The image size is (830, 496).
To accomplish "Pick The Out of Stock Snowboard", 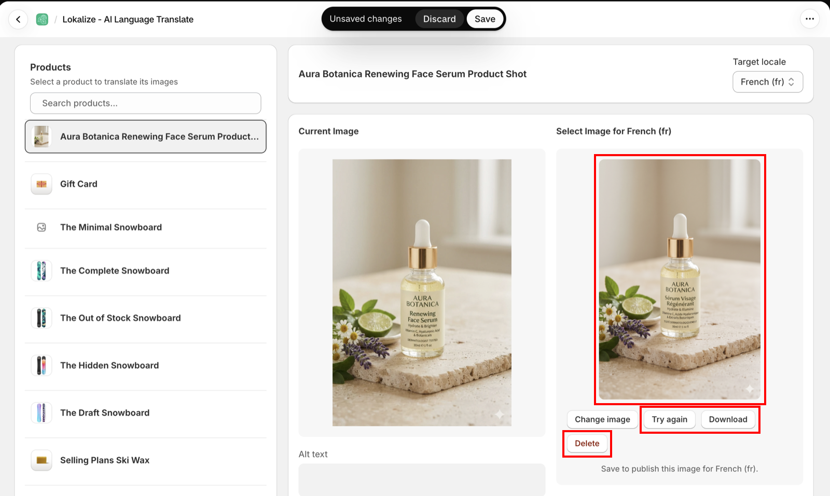I will pyautogui.click(x=145, y=318).
